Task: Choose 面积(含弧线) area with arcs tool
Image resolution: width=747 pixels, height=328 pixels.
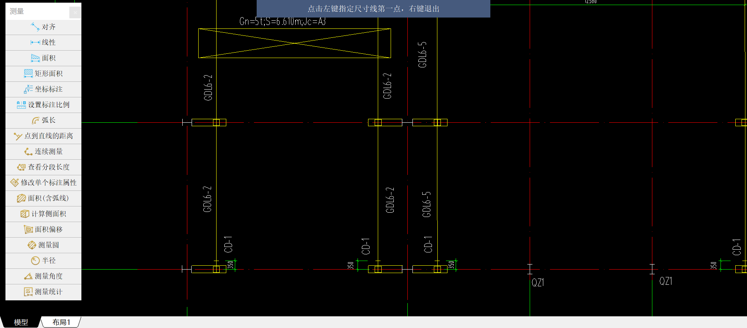Action: point(43,198)
